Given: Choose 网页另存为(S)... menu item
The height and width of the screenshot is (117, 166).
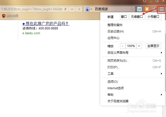Looking at the screenshot, I should [x=133, y=61].
